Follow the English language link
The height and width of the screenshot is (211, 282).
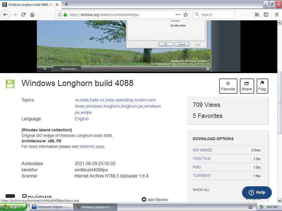[82, 119]
